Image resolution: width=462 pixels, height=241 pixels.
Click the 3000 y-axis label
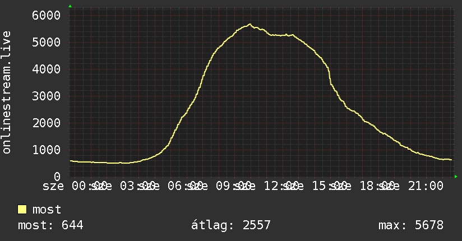click(47, 96)
